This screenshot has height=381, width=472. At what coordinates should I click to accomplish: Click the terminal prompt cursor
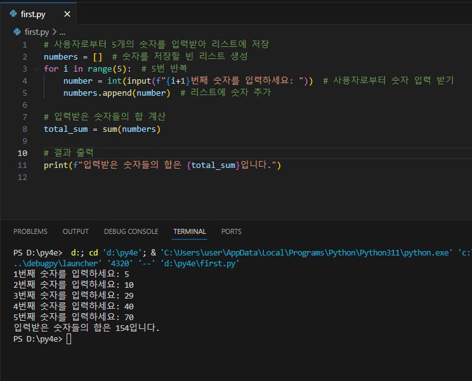tap(69, 339)
